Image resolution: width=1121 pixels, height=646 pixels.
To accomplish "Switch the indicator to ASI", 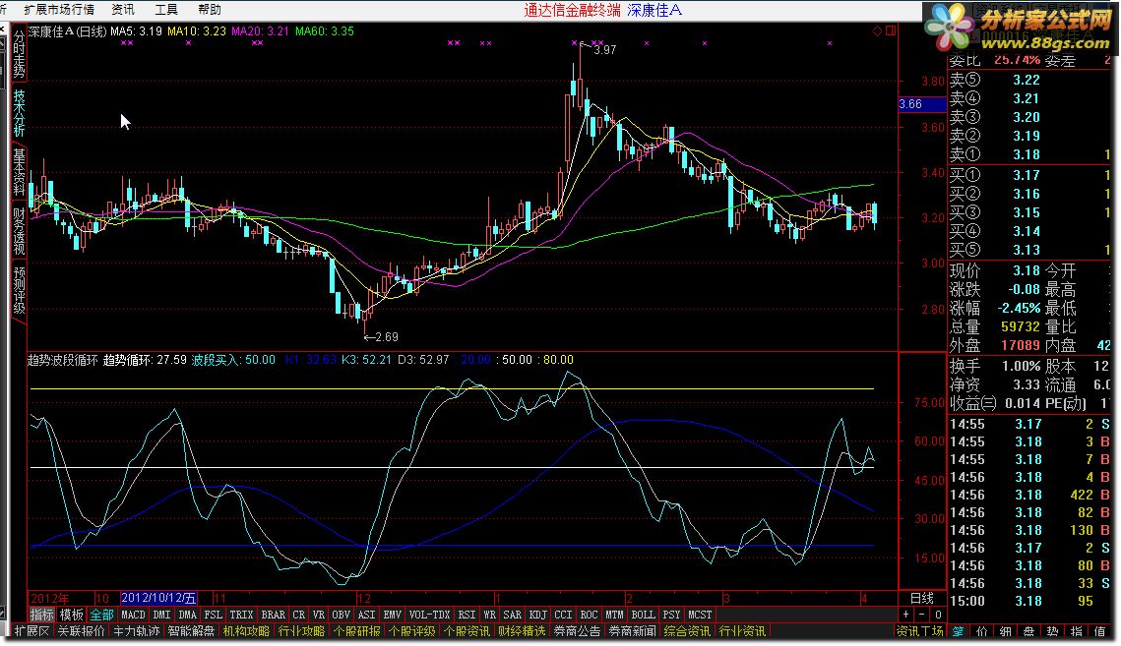I will [x=367, y=615].
